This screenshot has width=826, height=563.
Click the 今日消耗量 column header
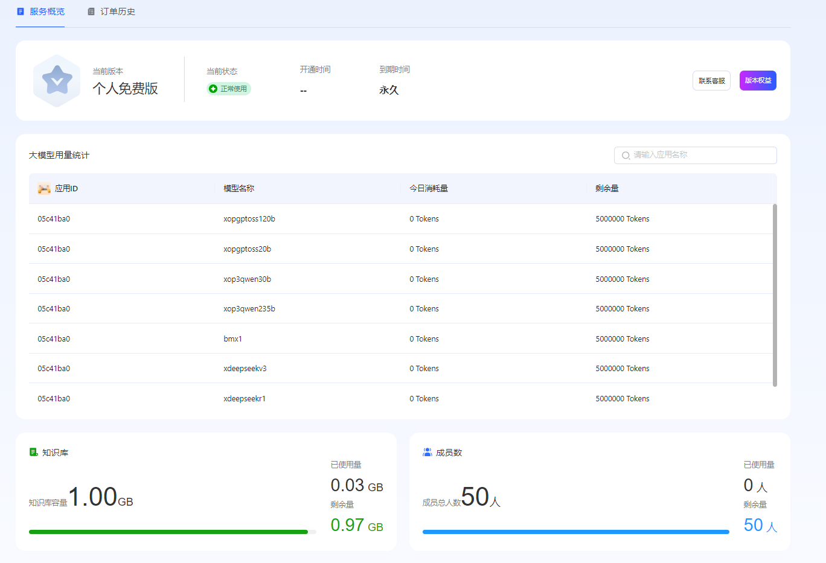point(429,189)
